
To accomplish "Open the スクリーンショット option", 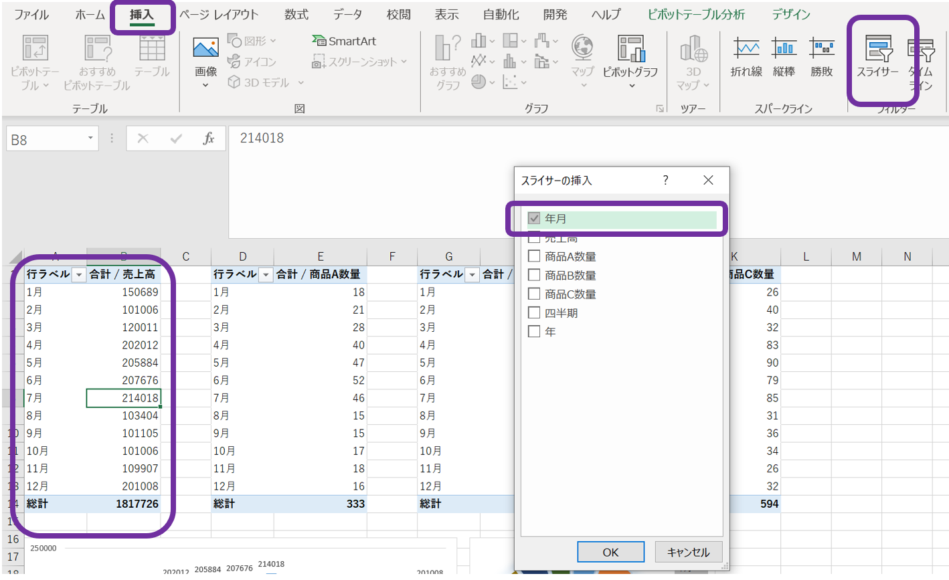I will pyautogui.click(x=359, y=62).
